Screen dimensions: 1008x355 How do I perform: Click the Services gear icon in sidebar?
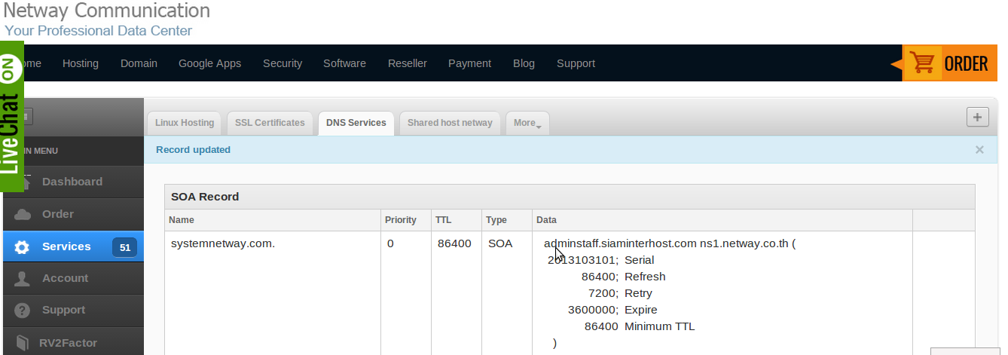click(x=23, y=247)
